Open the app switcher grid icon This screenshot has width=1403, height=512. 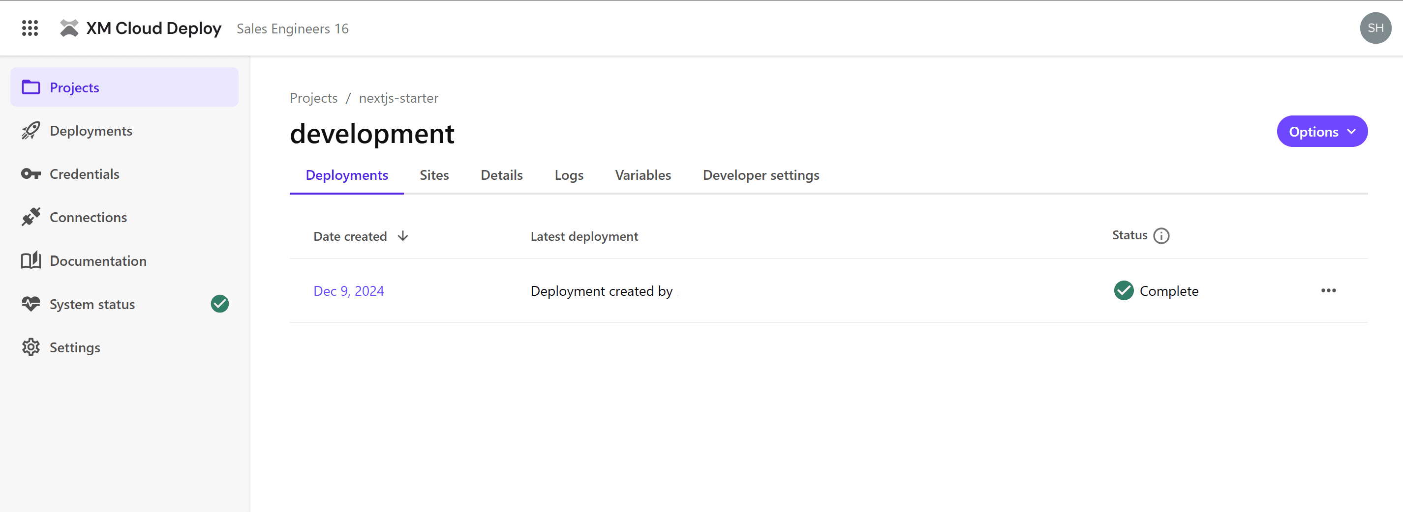click(30, 28)
